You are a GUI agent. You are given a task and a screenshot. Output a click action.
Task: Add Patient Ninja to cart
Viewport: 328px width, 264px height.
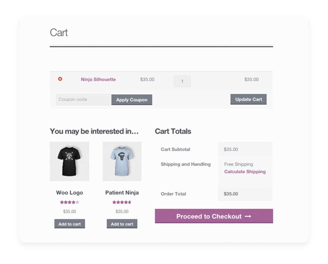click(x=122, y=224)
